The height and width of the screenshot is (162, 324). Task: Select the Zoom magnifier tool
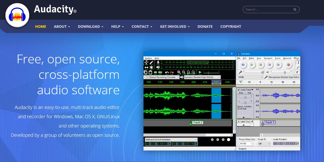pyautogui.click(x=298, y=67)
